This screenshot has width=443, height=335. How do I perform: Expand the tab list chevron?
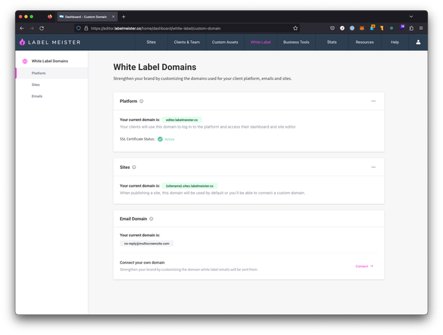click(411, 17)
